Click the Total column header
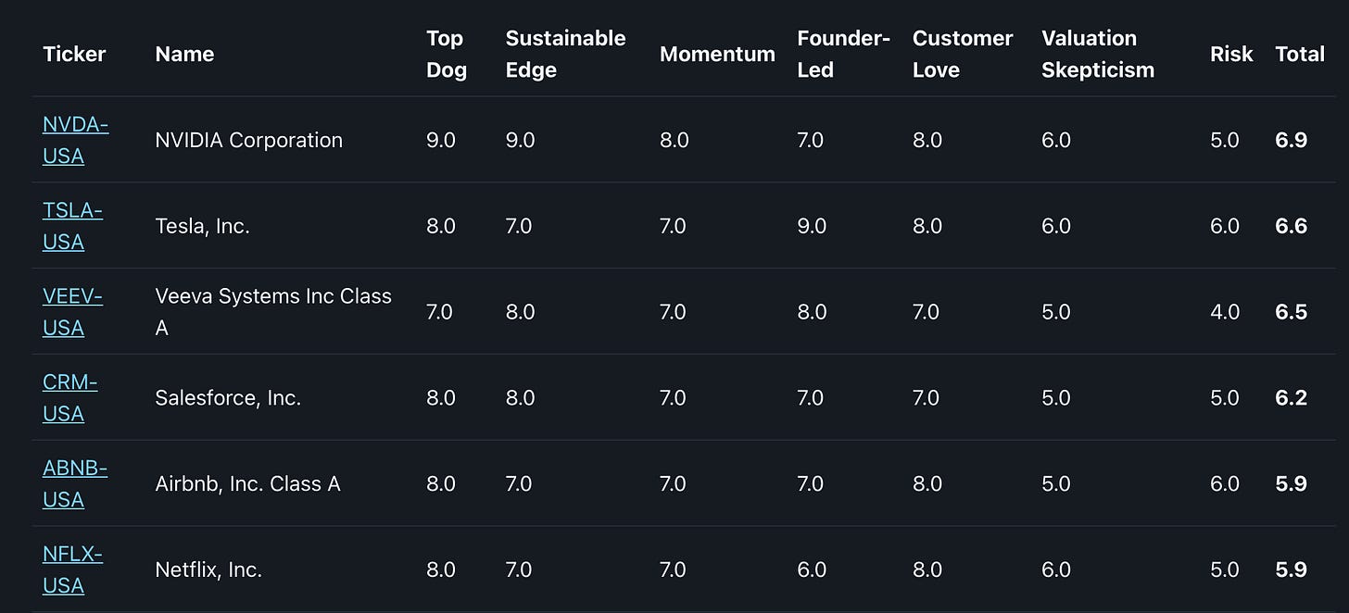Screen dimensions: 1349x613 tap(1300, 54)
